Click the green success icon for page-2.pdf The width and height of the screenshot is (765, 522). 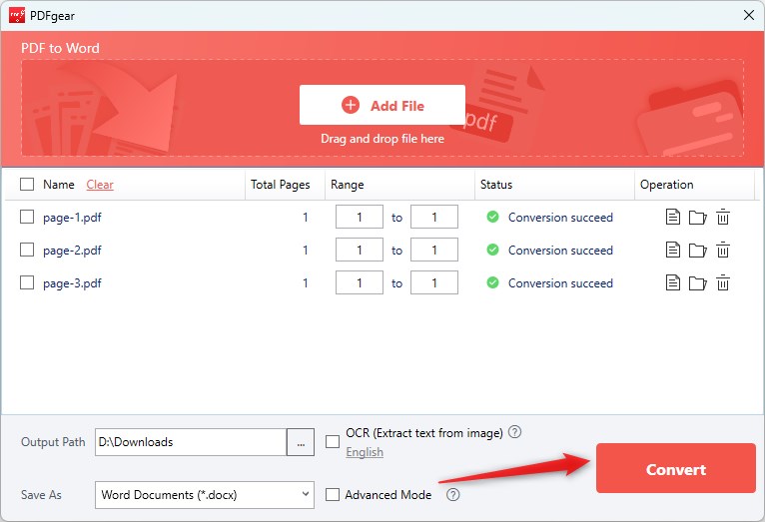(x=492, y=251)
